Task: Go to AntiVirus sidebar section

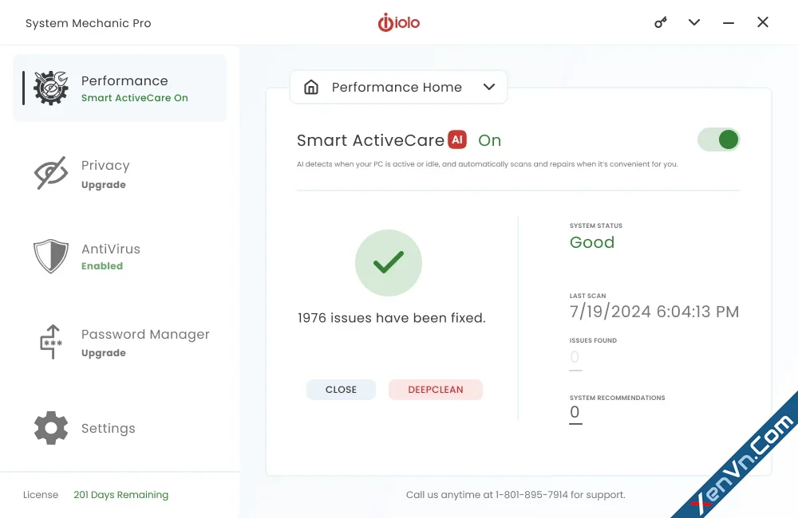Action: pos(120,256)
